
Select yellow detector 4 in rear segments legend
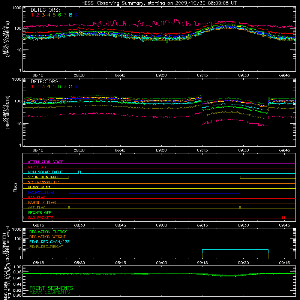pyautogui.click(x=49, y=87)
